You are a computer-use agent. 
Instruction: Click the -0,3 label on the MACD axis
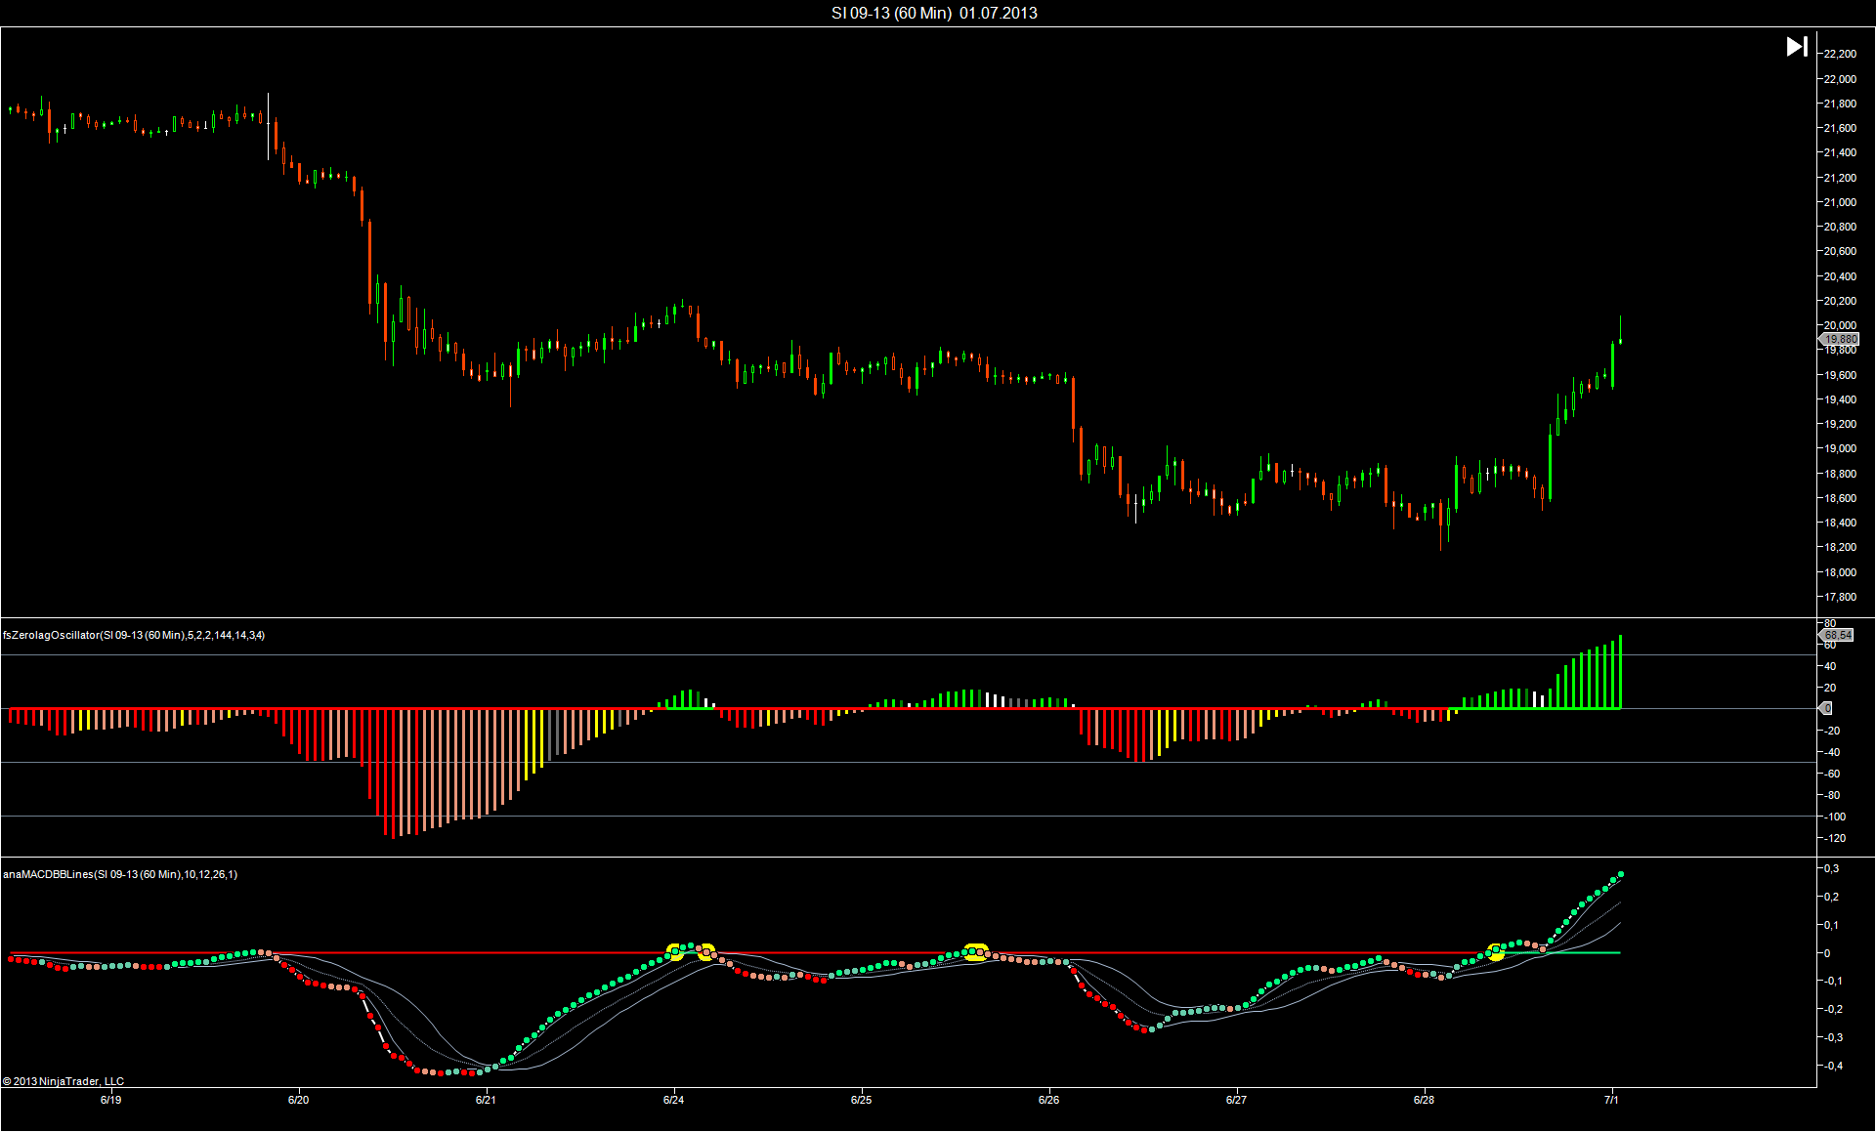(x=1833, y=1037)
